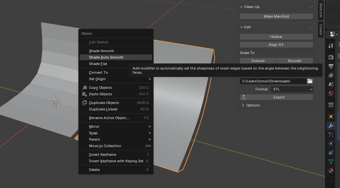Click folder icon to browse export path
340x188 pixels.
click(x=310, y=81)
